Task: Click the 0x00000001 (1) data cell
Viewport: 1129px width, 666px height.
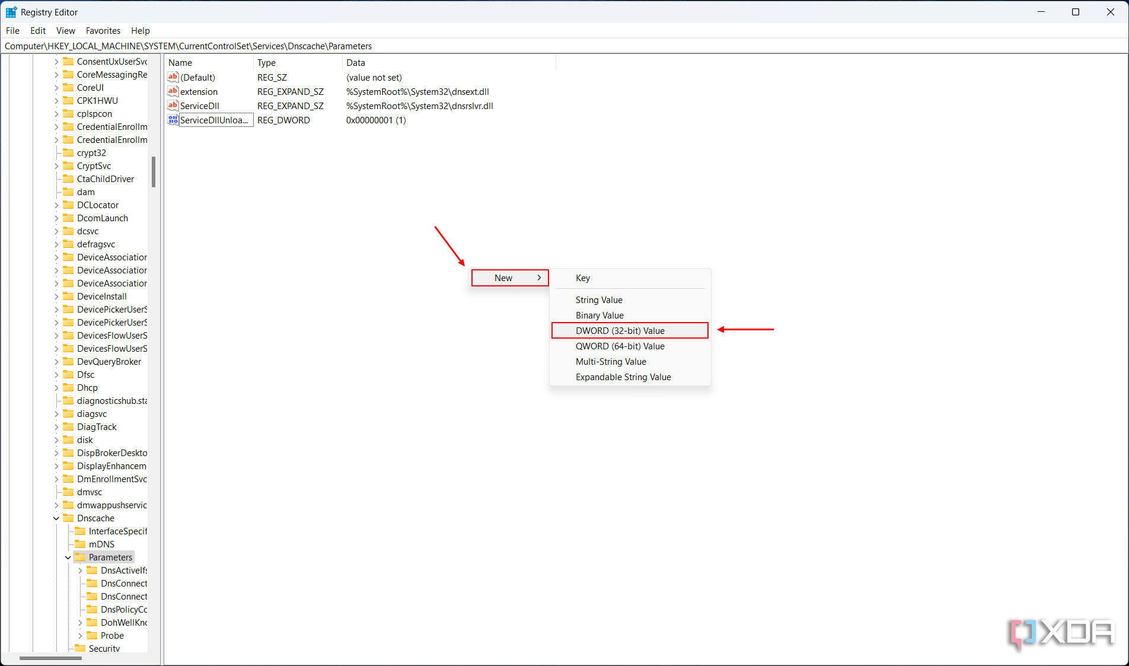Action: [376, 120]
